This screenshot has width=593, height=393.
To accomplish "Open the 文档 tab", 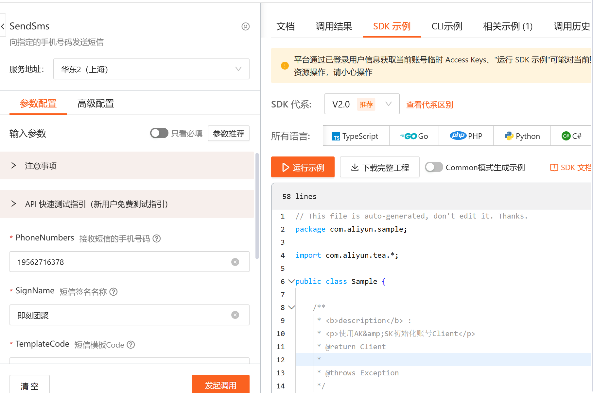I will coord(286,26).
